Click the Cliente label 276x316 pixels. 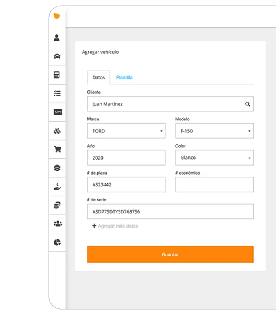(94, 92)
